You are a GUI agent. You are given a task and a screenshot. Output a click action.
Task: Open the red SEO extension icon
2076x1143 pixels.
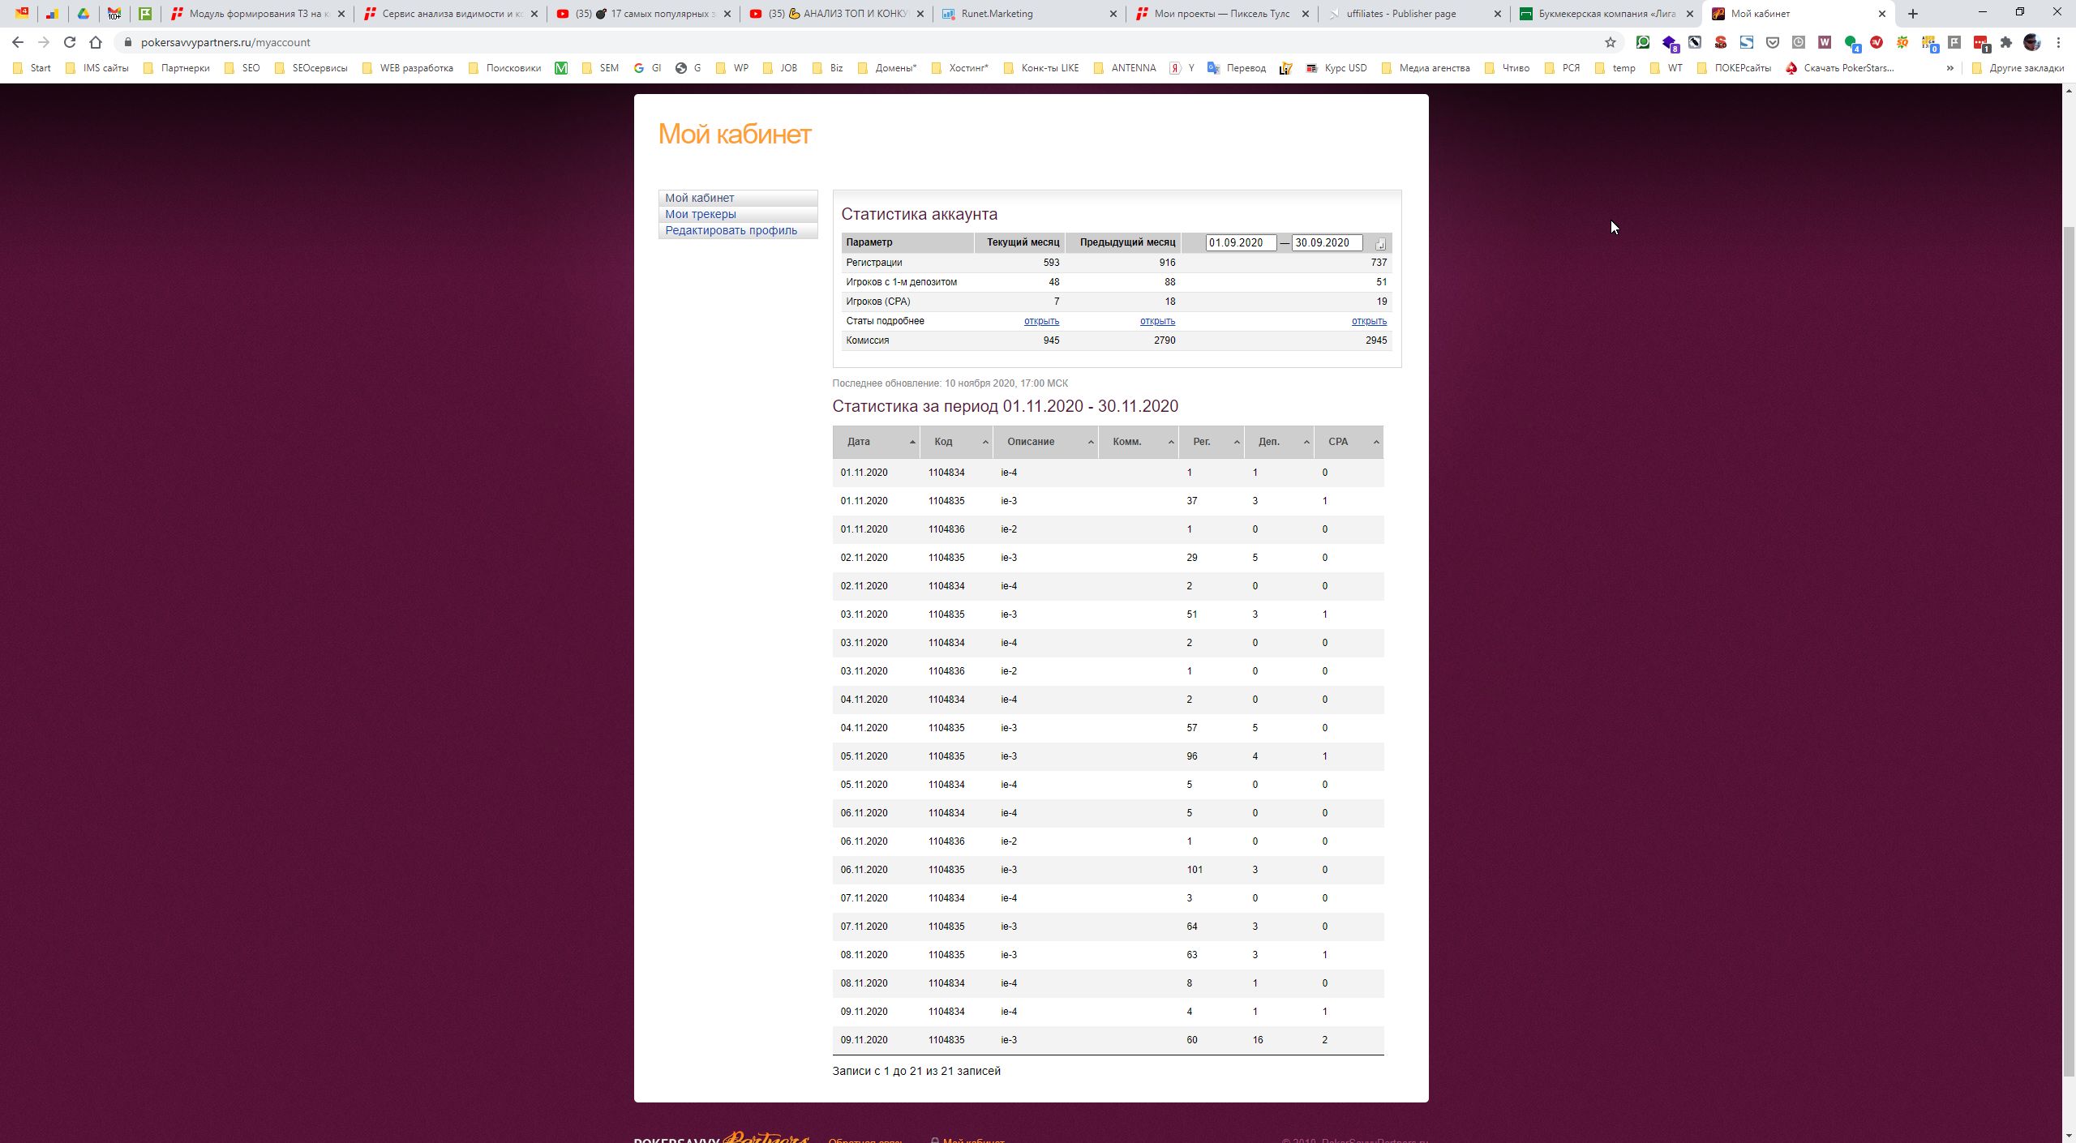(1721, 42)
